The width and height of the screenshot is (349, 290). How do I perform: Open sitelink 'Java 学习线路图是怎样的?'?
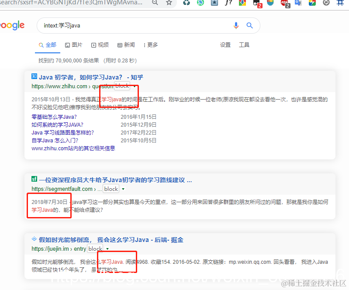coord(63,133)
